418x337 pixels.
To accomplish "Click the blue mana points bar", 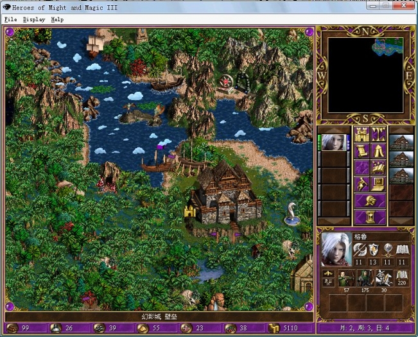I will coord(349,143).
